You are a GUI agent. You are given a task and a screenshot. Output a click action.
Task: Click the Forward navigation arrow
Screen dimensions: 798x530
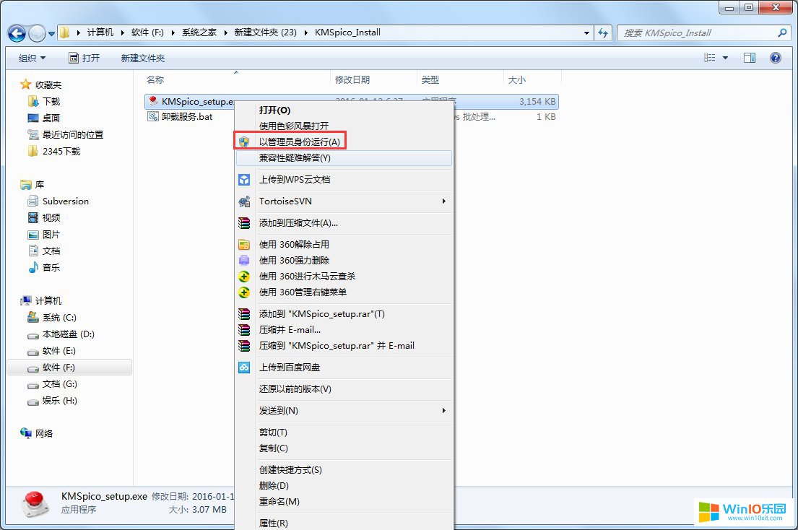click(37, 33)
